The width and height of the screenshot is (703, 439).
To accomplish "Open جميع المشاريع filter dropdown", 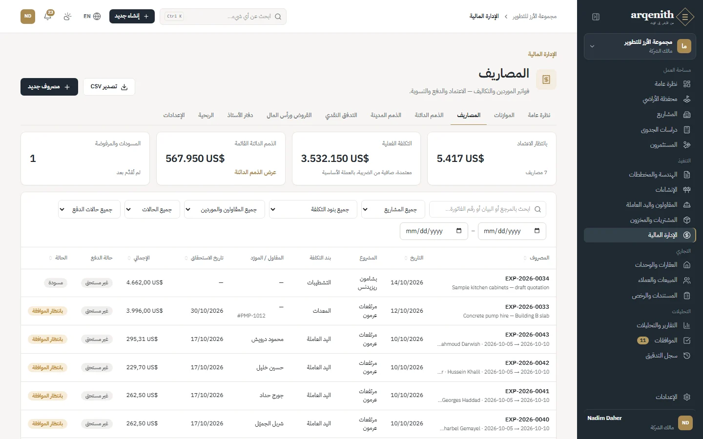I will (393, 209).
